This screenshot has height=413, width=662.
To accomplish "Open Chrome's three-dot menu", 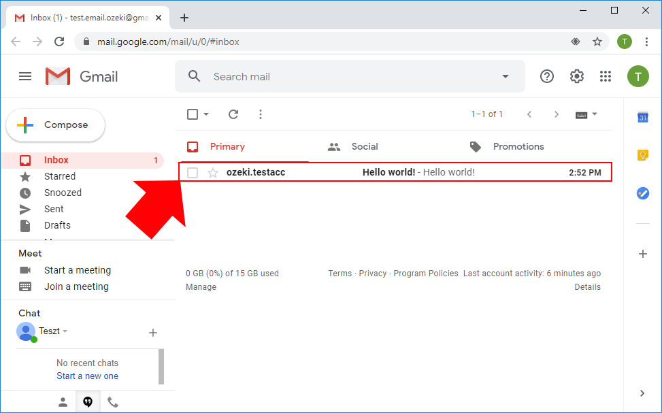I will 646,42.
